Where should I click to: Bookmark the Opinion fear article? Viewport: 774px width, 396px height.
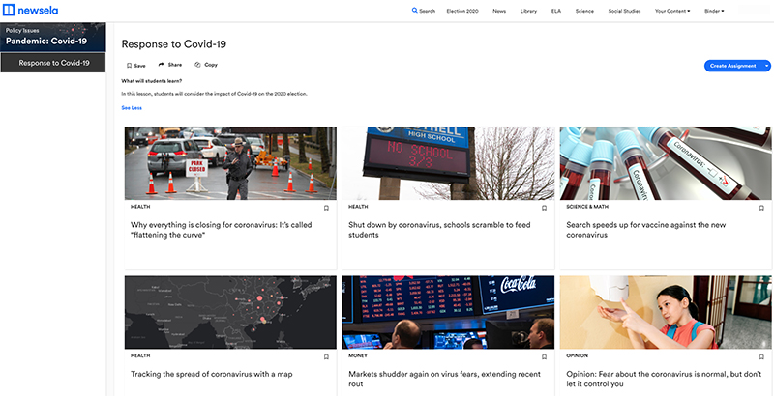[x=761, y=357]
